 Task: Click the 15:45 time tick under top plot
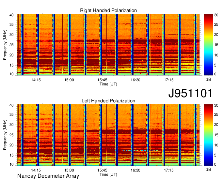click(x=102, y=80)
